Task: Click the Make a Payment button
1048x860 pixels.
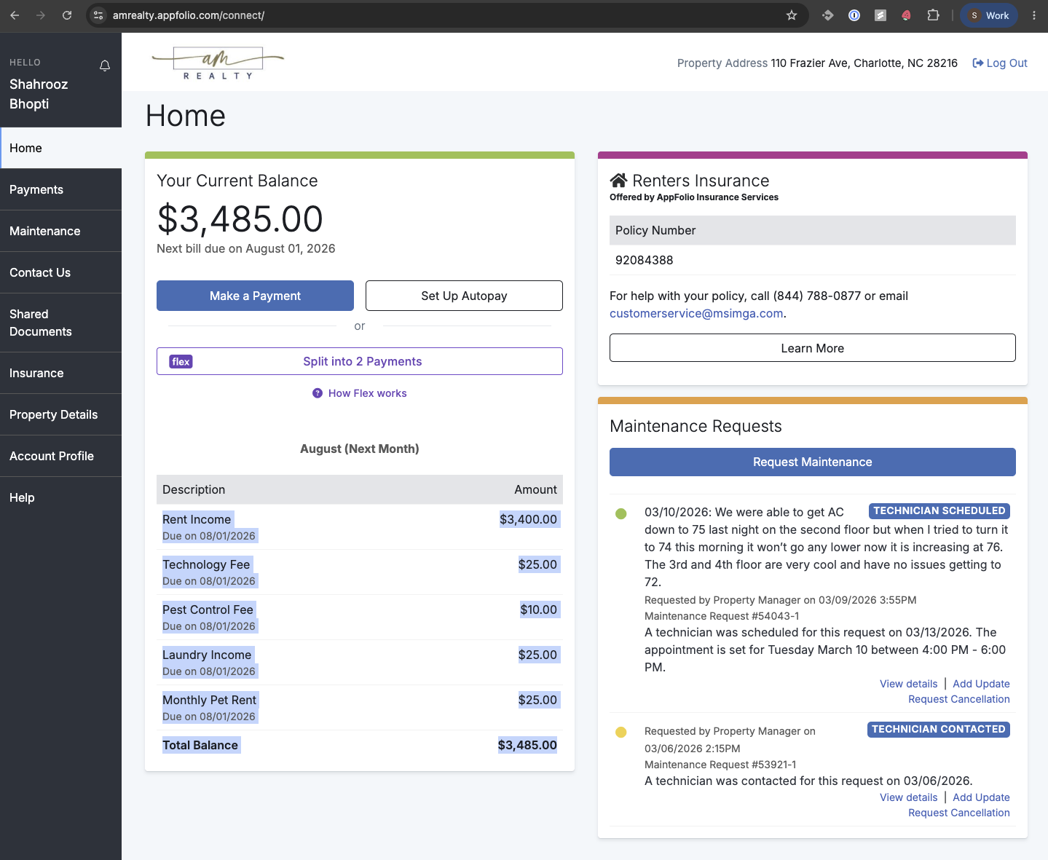Action: 255,296
